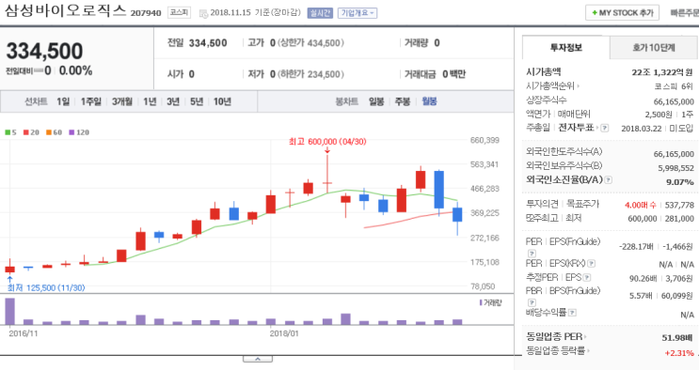This screenshot has height=370, width=699.
Task: Click the help icon beside 전자투표
Action: click(605, 129)
